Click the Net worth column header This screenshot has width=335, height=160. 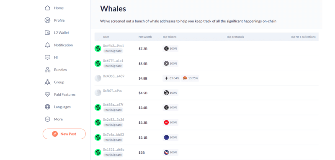[145, 37]
